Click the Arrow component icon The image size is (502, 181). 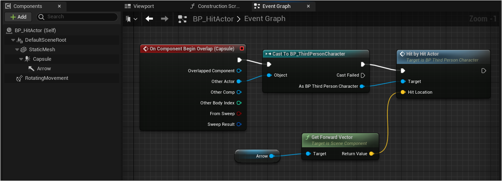(31, 69)
